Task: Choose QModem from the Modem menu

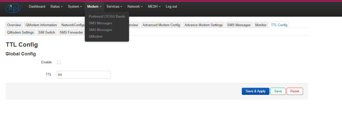Action: (x=96, y=36)
